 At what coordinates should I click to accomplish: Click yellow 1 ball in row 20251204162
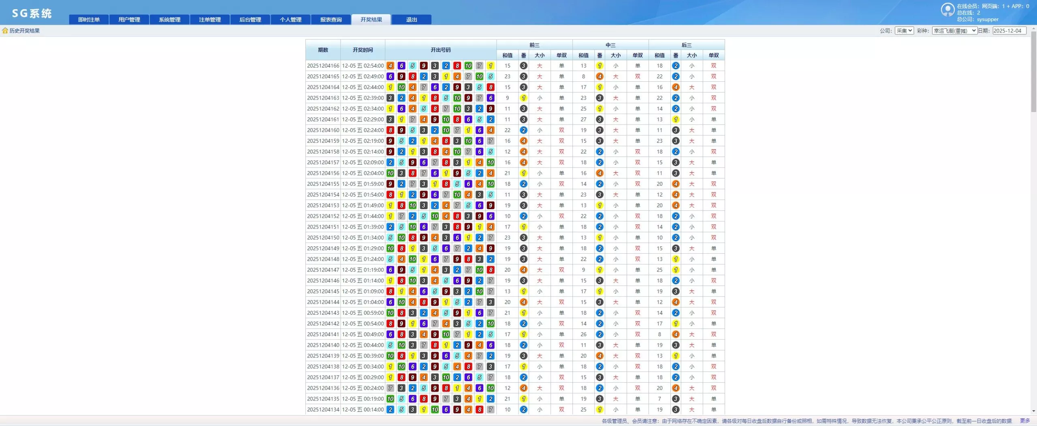390,108
